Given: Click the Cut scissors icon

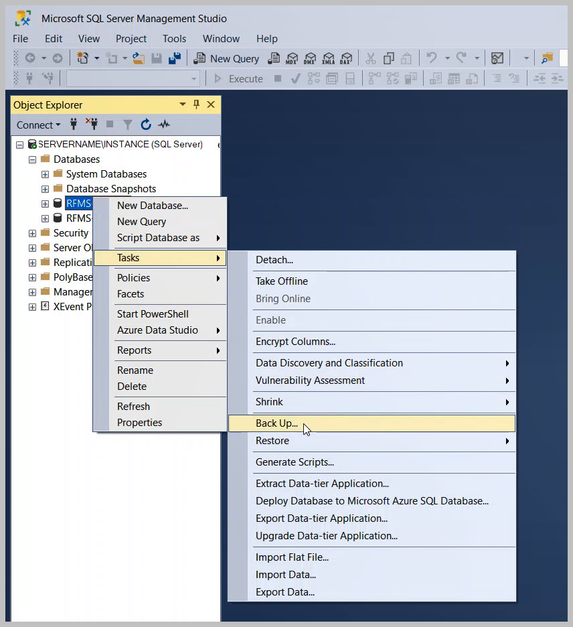Looking at the screenshot, I should [371, 58].
